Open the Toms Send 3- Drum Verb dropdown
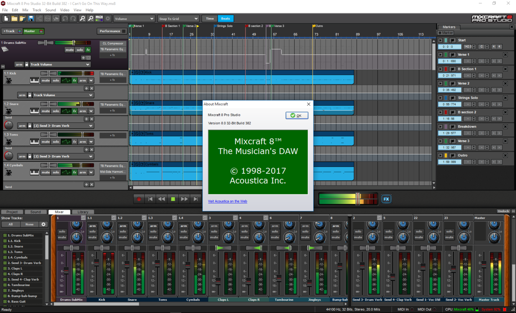Screen dimensions: 516x313 [x=63, y=156]
